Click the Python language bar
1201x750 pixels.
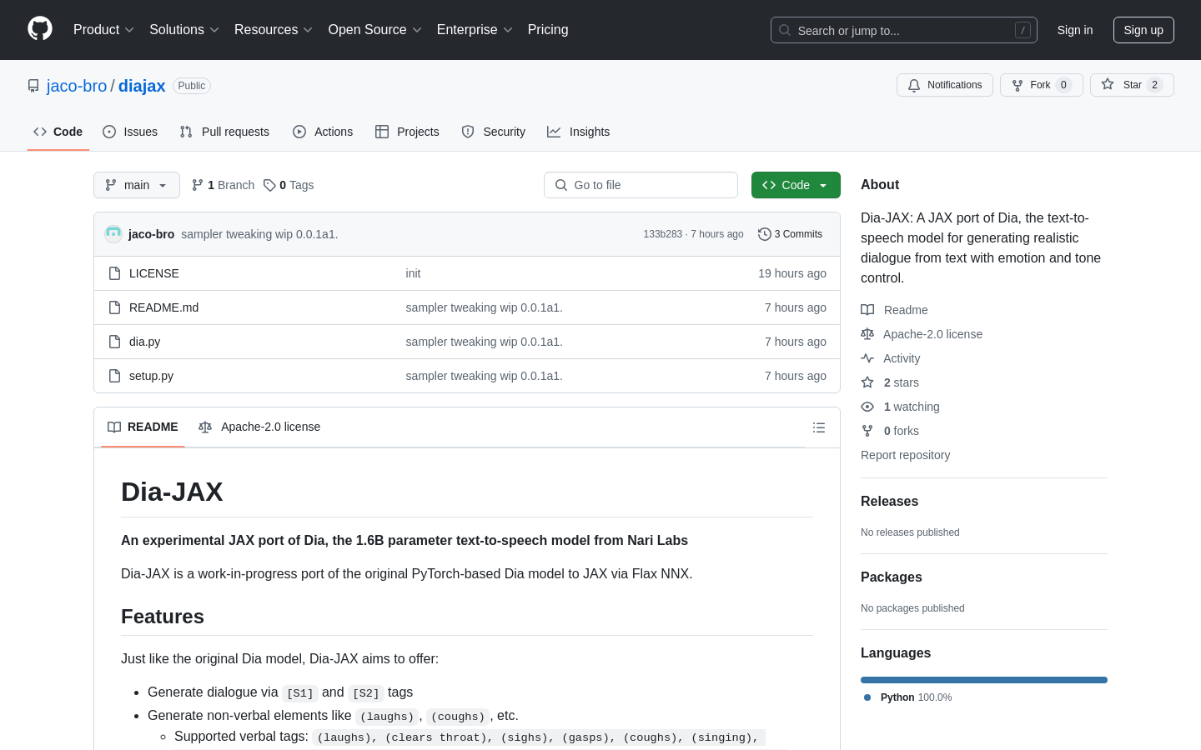tap(984, 680)
